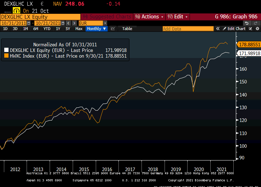This screenshot has height=187, width=261.
Task: Click the G 986: Graph 986 title
Action: 236,17
